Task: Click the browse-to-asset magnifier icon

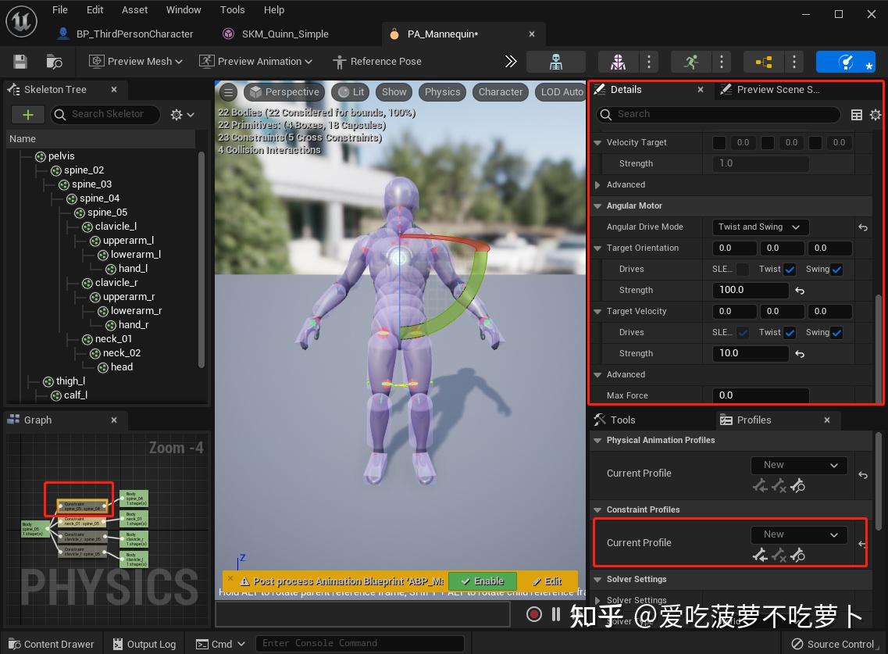Action: 52,61
